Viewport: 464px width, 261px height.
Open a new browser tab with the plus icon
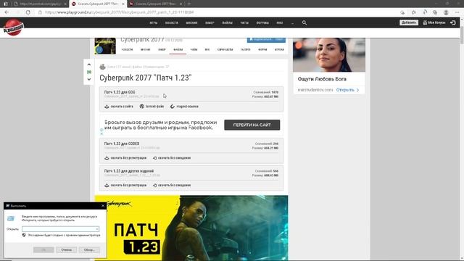click(189, 4)
